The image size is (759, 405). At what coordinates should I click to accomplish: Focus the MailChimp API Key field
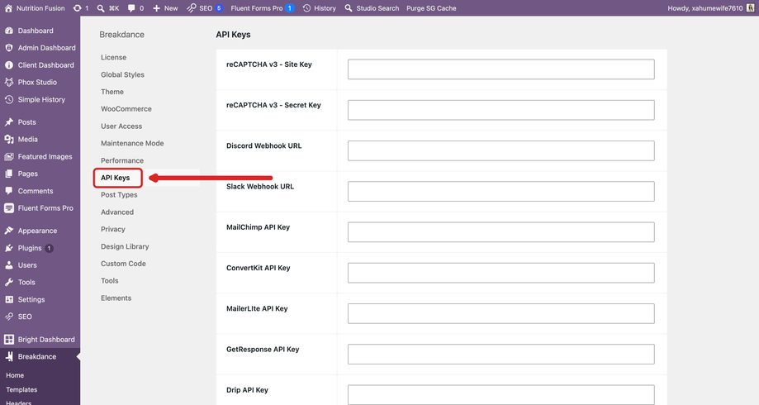click(x=501, y=232)
